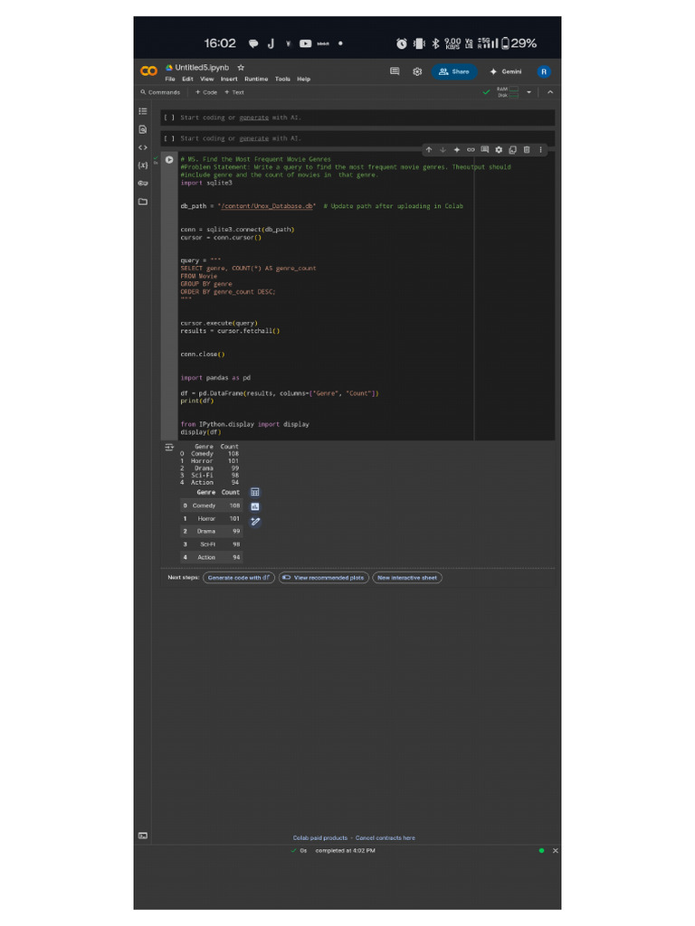Open Gemini sparkle in cell toolbar
The image size is (695, 926).
point(457,150)
